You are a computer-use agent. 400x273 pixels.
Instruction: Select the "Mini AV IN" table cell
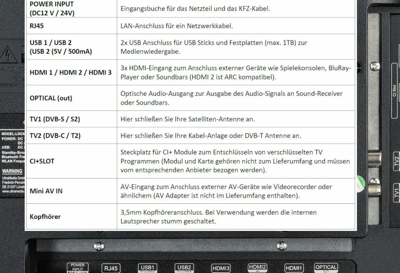click(x=72, y=191)
